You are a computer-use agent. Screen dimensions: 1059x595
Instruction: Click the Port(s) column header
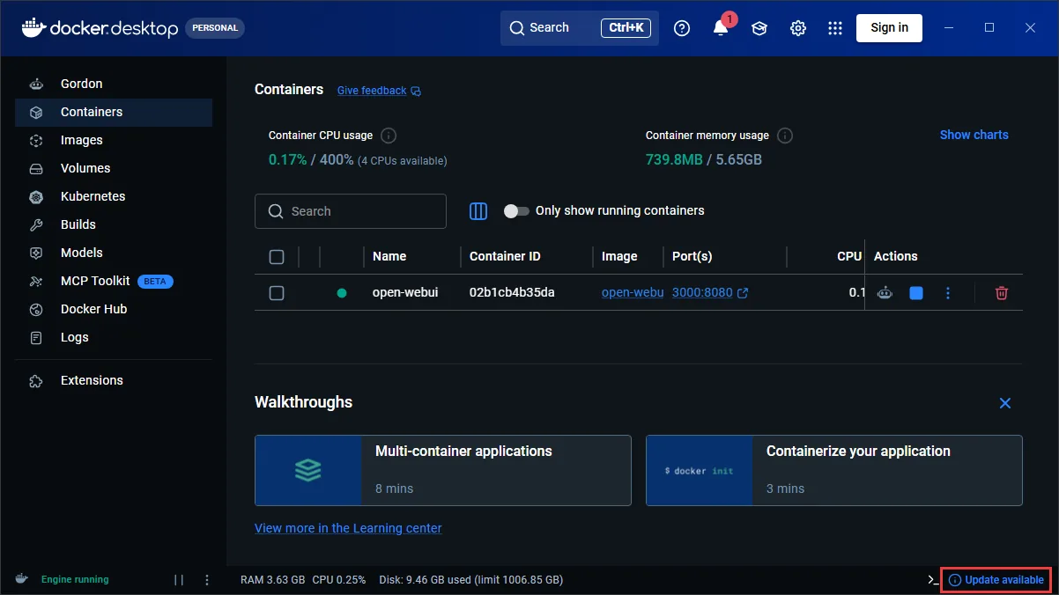pos(692,256)
